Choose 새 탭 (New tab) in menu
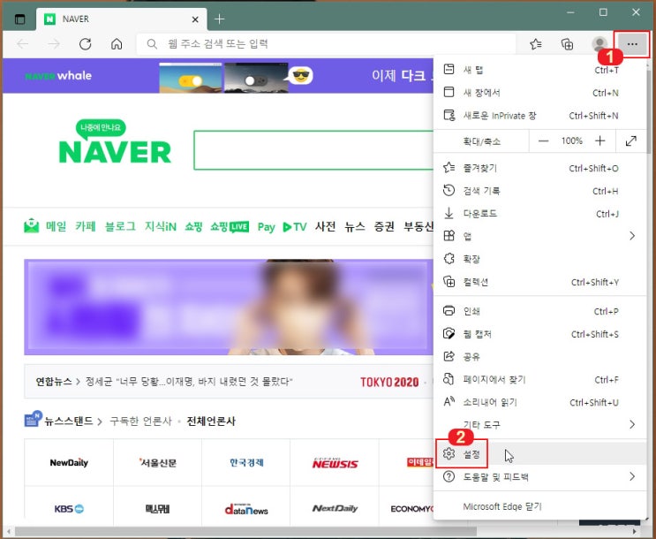This screenshot has width=656, height=539. coord(539,70)
